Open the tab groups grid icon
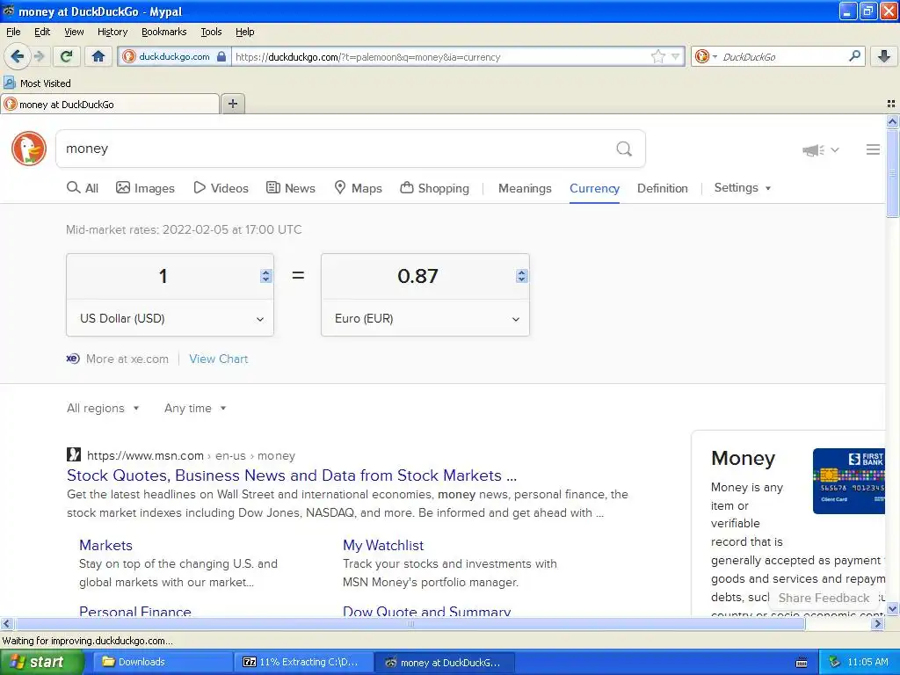This screenshot has height=675, width=900. (891, 104)
